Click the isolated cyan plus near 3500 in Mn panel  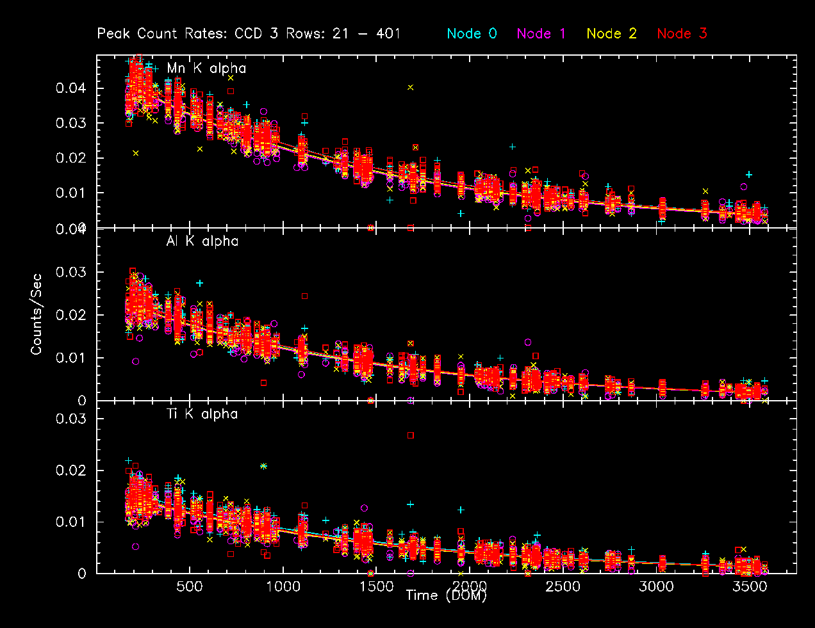(748, 174)
